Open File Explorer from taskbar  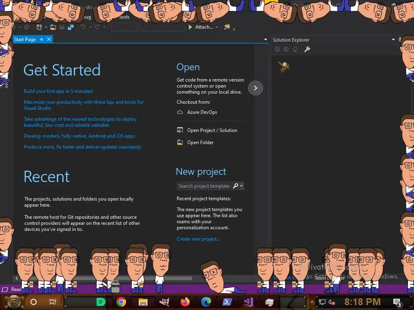143,302
